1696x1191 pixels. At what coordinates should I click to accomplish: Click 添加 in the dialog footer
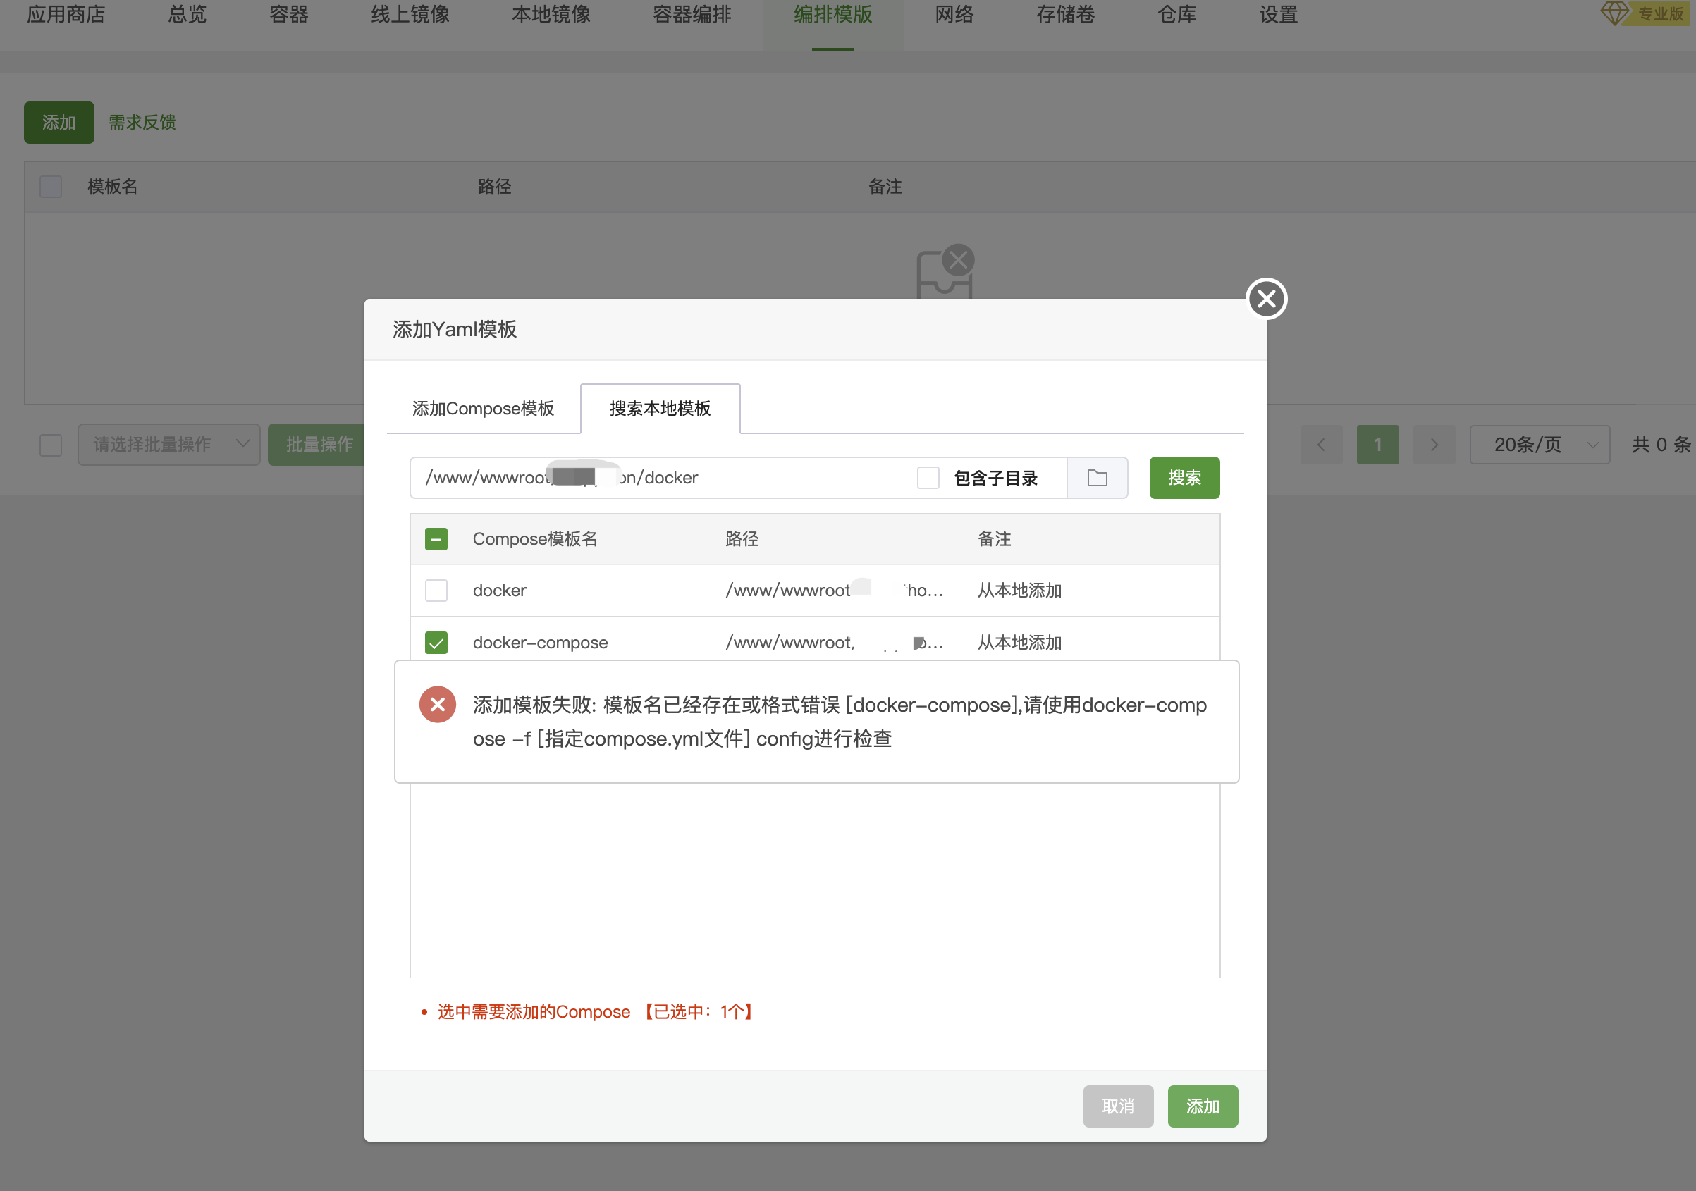click(1203, 1106)
